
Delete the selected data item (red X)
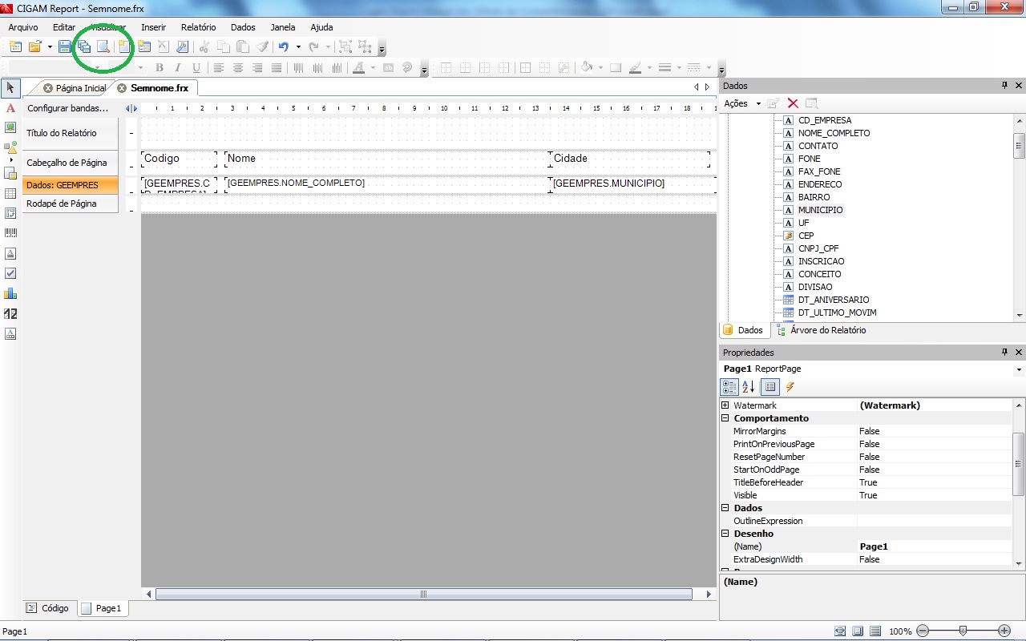pos(793,103)
